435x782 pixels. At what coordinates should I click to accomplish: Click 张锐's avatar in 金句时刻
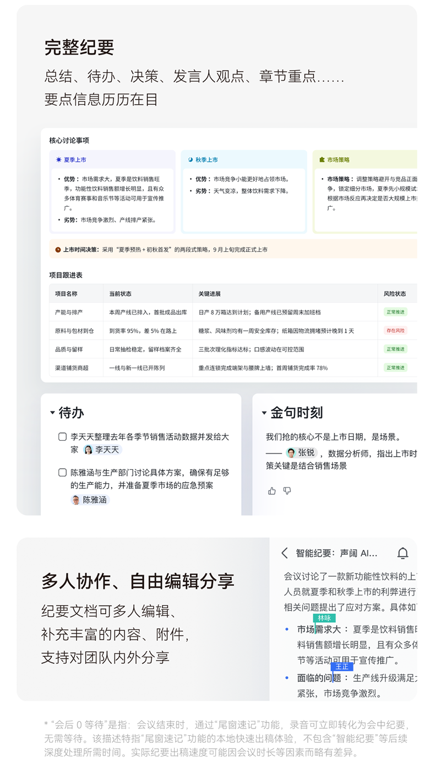click(x=291, y=453)
